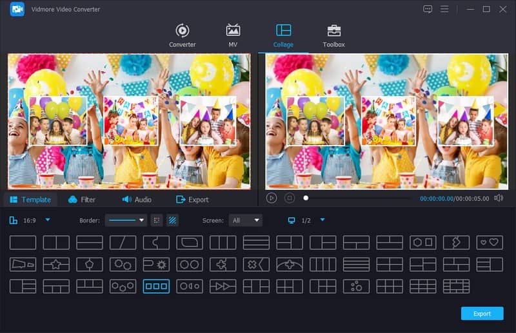
Task: Select the fast-forward arrows template
Action: click(223, 287)
